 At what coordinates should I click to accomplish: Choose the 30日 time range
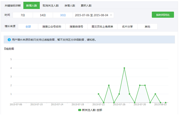coord(63,15)
